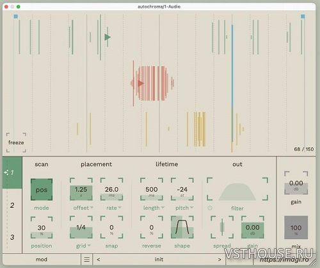Click the shape label
Screen dimensions: 320x268
[x=182, y=246]
